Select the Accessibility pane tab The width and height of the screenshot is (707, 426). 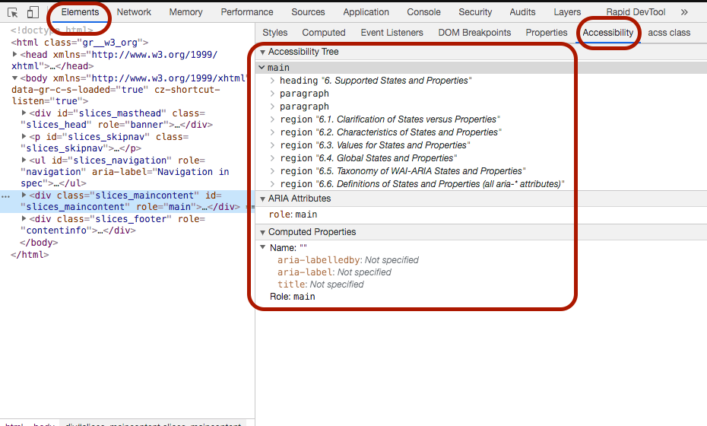coord(608,33)
